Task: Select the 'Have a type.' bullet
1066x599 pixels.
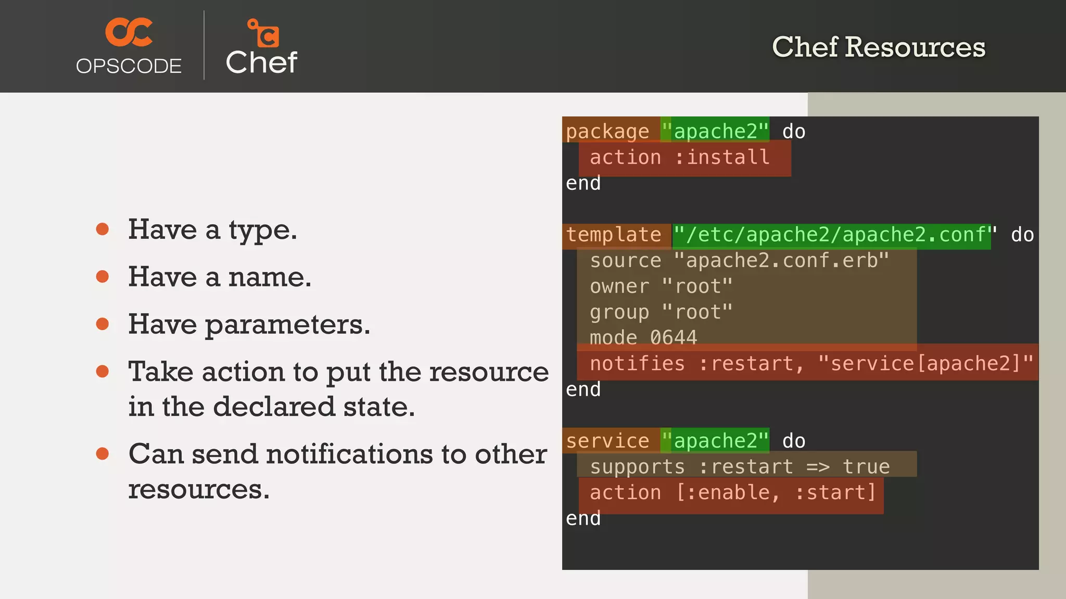Action: (x=213, y=230)
